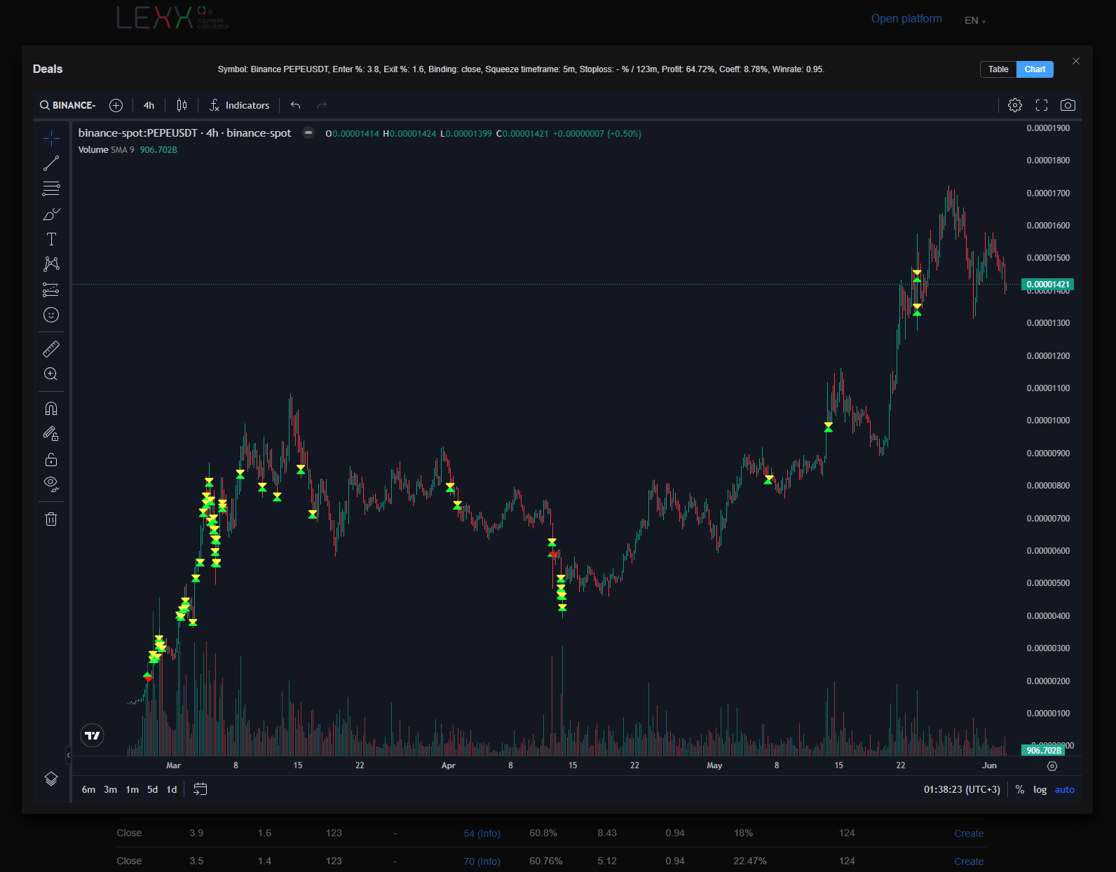Set range to 1d
The height and width of the screenshot is (872, 1116).
click(172, 789)
